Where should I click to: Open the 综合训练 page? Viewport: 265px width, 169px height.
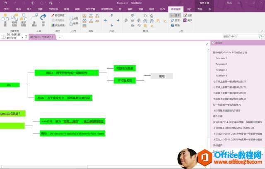pyautogui.click(x=218, y=116)
